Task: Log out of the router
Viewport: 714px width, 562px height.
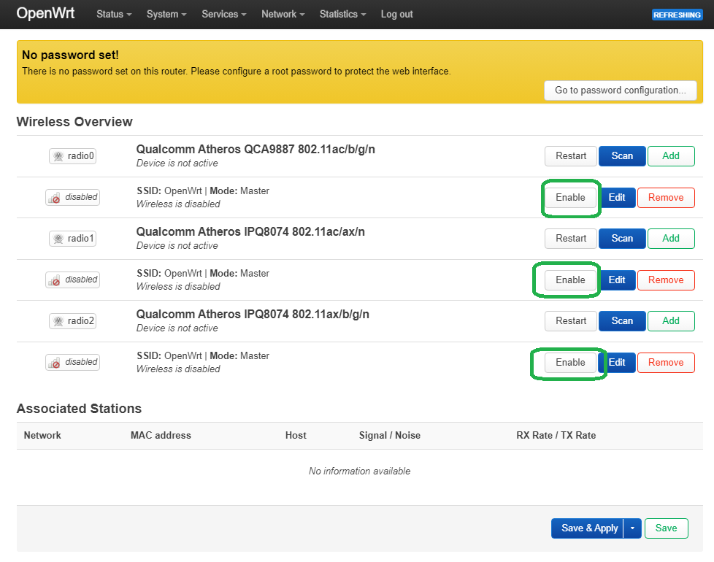Action: (x=396, y=14)
